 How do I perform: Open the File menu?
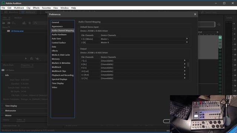point(3,8)
